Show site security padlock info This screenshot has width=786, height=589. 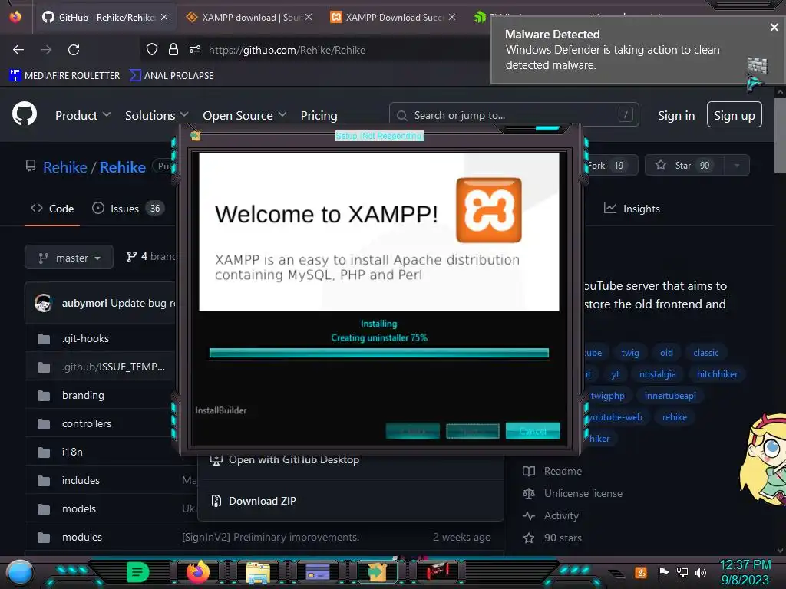(x=173, y=49)
